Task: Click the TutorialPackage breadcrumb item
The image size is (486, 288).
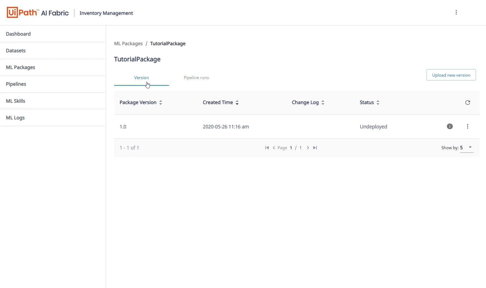Action: tap(168, 44)
